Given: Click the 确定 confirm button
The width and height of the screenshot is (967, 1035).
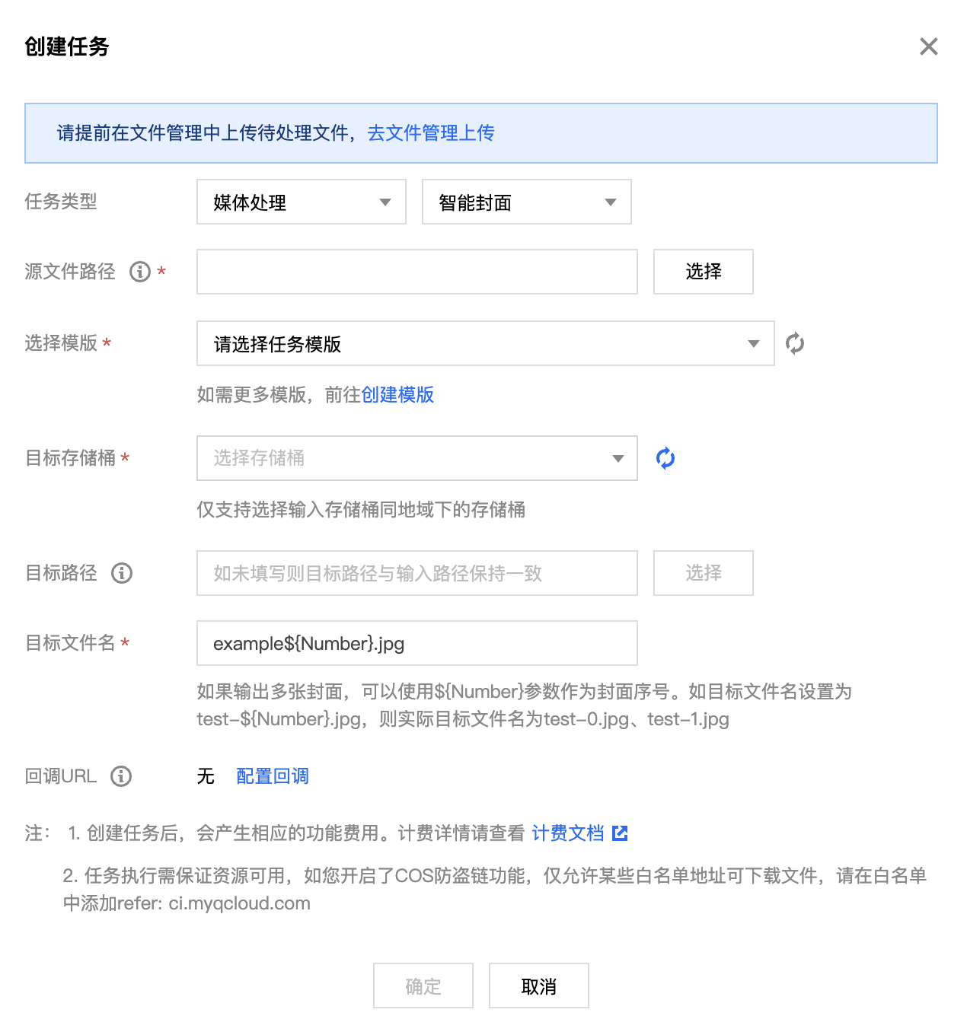Looking at the screenshot, I should 423,986.
